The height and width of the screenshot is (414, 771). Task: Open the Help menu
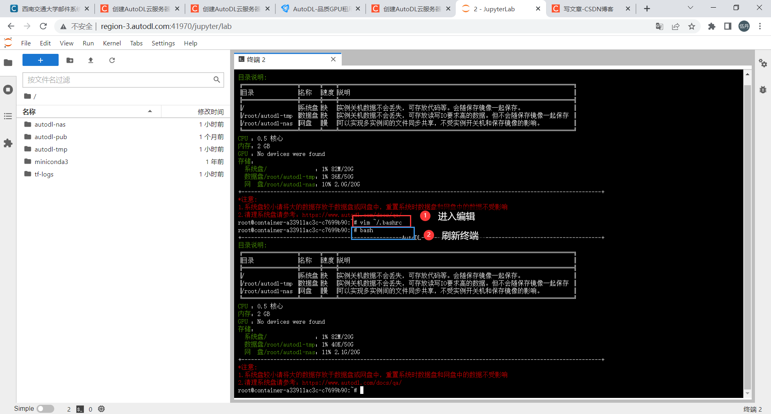tap(191, 43)
